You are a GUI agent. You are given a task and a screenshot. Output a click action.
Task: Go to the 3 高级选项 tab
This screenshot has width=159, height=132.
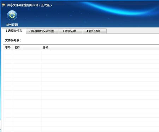pyautogui.click(x=71, y=31)
